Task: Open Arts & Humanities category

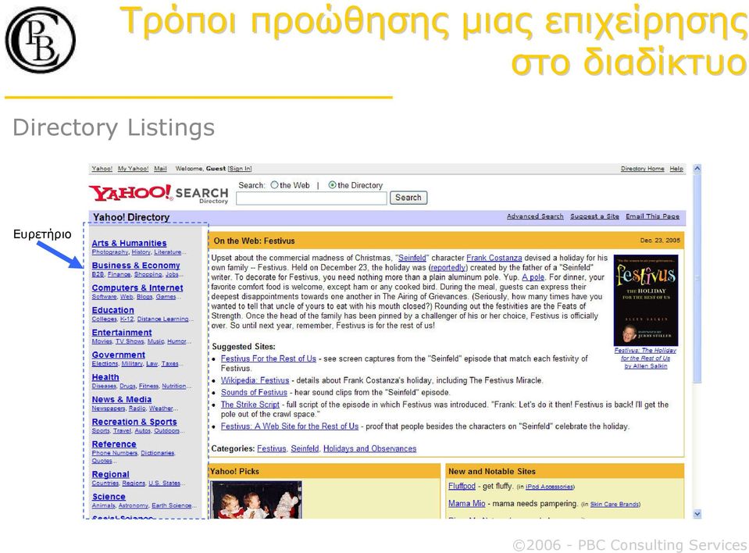Action: coord(129,243)
